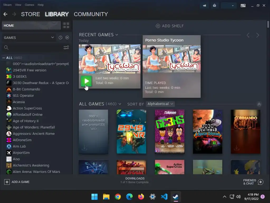The image size is (270, 203).
Task: Select Acassia in the games list
Action: [19, 102]
